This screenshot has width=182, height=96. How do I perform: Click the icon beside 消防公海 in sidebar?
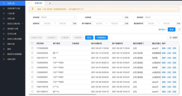click(x=4, y=44)
